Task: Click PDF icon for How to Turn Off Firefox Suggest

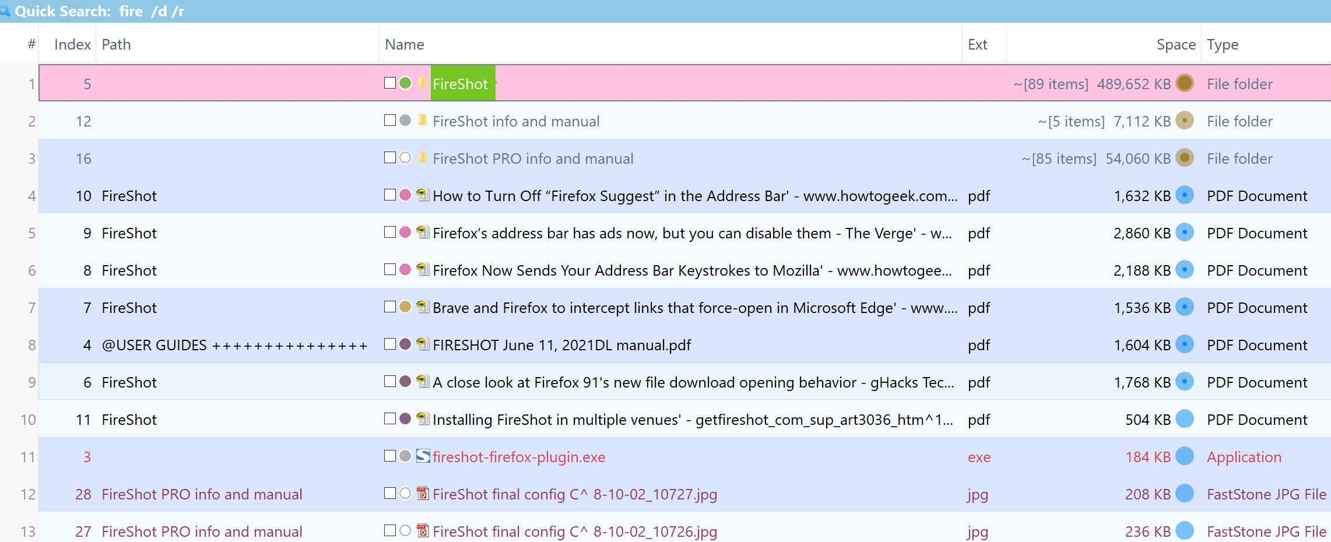Action: coord(423,195)
